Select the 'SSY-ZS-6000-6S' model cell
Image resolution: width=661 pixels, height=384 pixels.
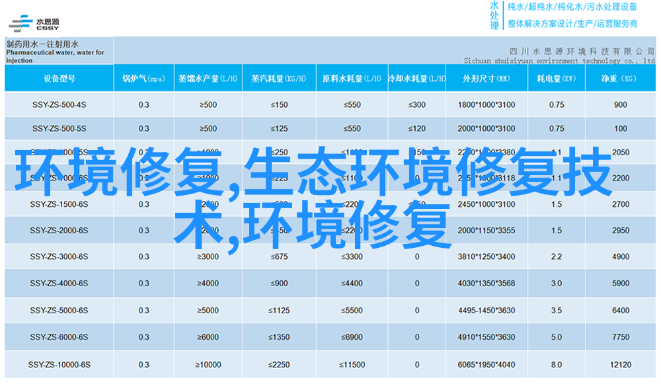click(x=59, y=337)
